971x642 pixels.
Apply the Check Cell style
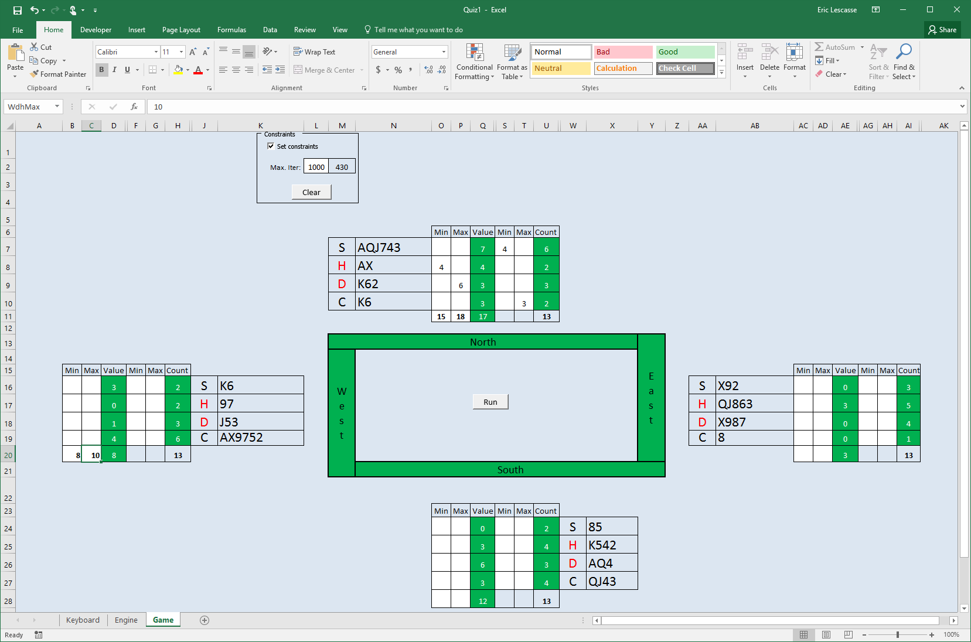(685, 69)
